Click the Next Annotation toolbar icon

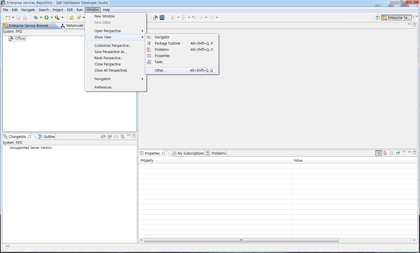[x=173, y=17]
